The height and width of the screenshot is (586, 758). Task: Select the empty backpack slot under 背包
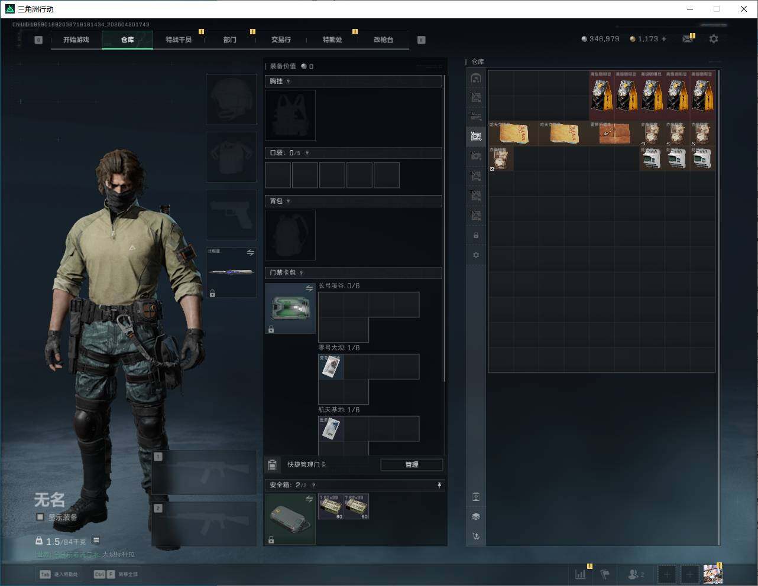click(x=290, y=235)
